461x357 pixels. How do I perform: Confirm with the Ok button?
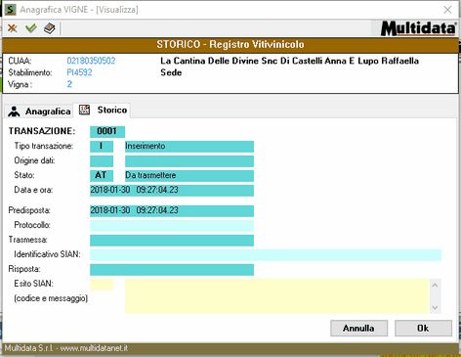(x=423, y=328)
